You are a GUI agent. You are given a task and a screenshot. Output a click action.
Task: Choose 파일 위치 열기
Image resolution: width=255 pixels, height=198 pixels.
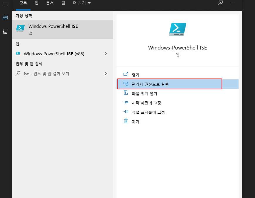pyautogui.click(x=178, y=93)
